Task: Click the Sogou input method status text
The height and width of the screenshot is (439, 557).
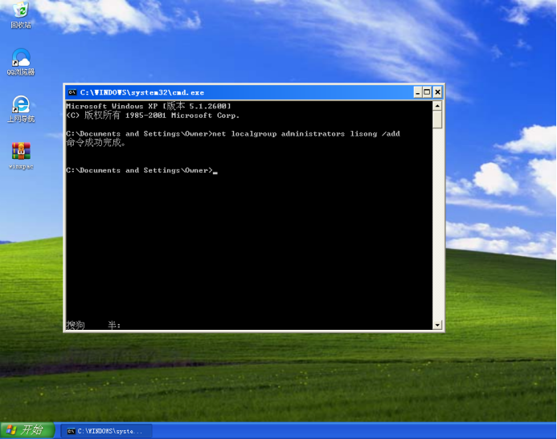Action: (x=93, y=325)
